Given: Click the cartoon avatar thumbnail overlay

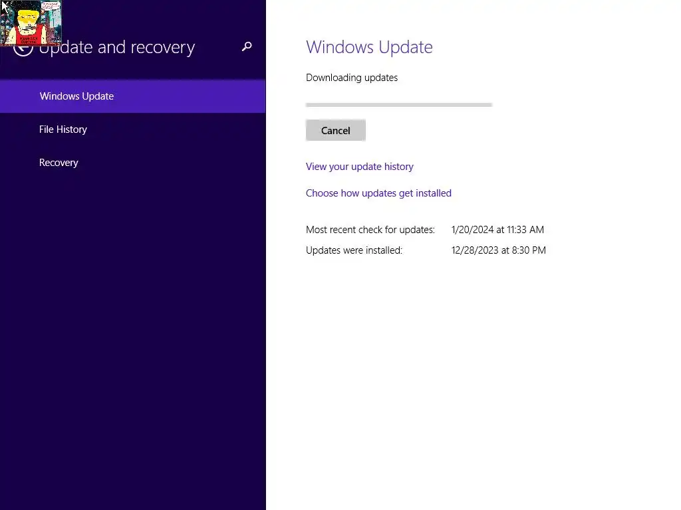Looking at the screenshot, I should tap(31, 23).
